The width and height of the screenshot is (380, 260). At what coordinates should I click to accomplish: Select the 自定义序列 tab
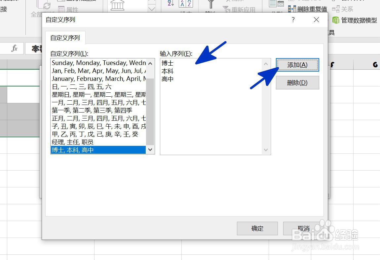pos(65,38)
